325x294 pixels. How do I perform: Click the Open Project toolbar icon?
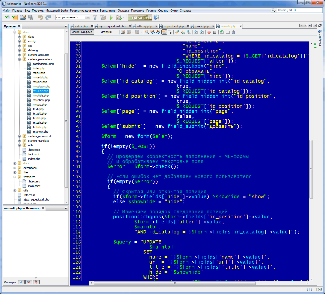[23, 18]
